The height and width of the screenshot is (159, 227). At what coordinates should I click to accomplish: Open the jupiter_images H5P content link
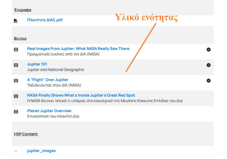[41, 151]
